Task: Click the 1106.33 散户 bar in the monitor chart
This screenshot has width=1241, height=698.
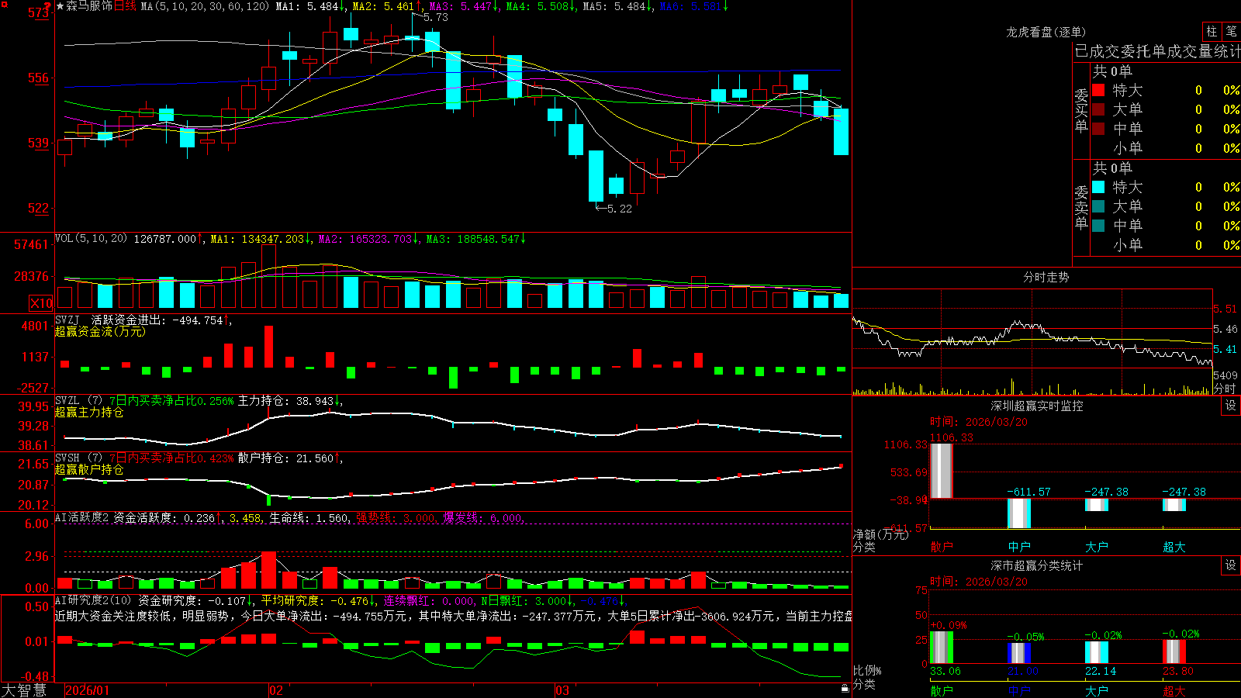Action: pyautogui.click(x=941, y=471)
